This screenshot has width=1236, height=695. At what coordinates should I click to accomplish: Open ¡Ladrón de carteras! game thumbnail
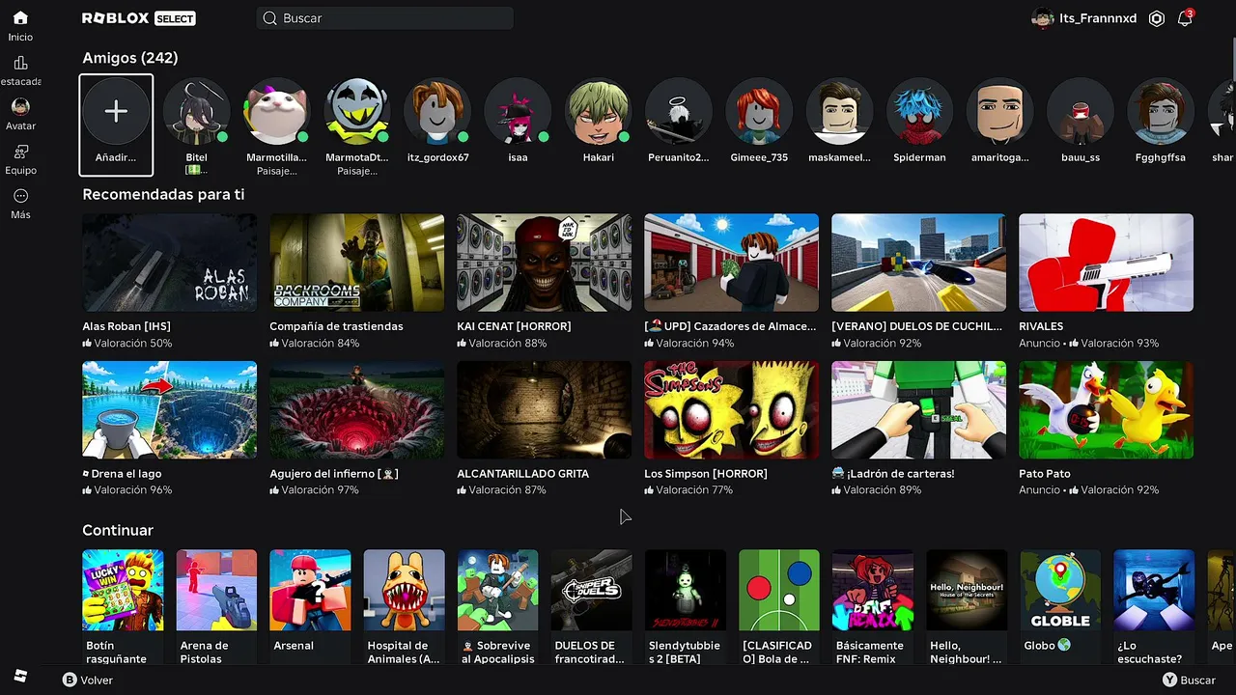919,410
